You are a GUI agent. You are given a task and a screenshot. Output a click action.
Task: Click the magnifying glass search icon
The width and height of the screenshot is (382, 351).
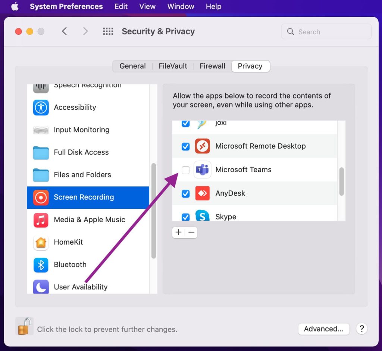pos(290,31)
